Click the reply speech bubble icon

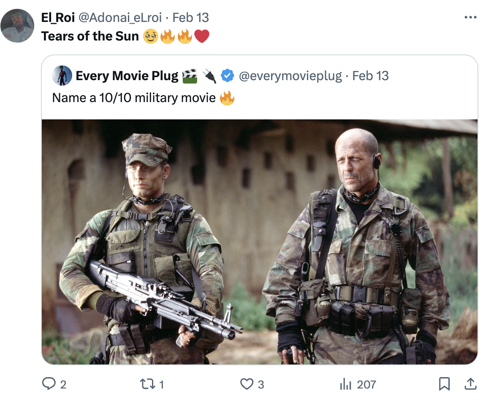click(x=49, y=384)
